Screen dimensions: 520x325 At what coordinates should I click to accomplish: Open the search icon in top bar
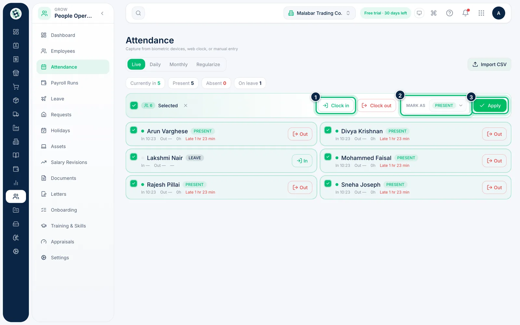point(138,13)
